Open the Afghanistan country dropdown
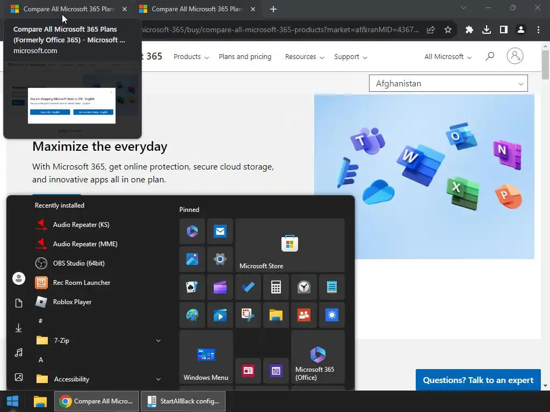The width and height of the screenshot is (550, 412). click(x=448, y=83)
